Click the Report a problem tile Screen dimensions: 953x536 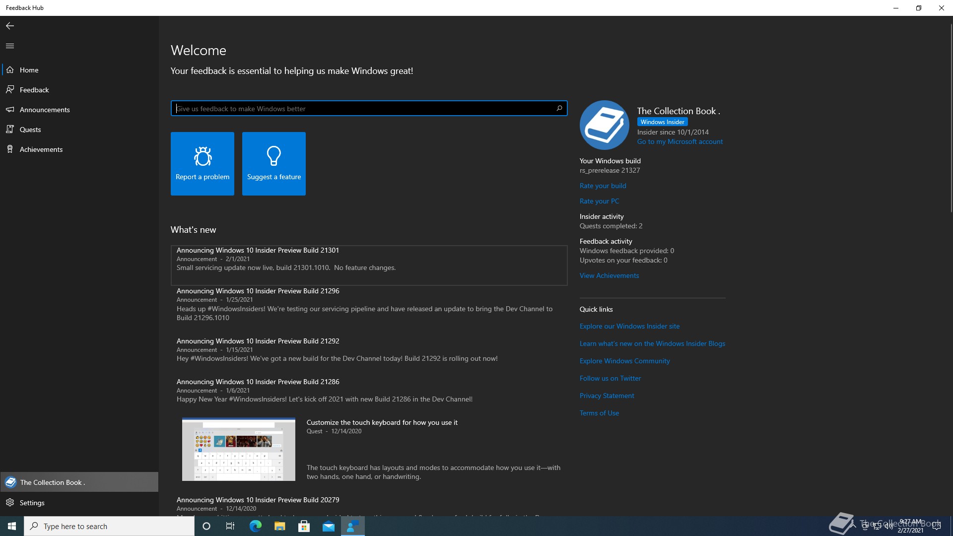203,164
